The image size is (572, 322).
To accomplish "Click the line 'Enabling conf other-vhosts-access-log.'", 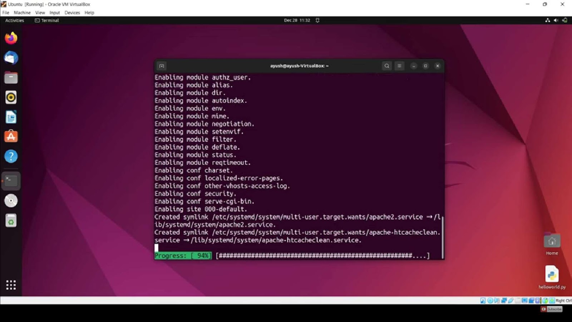I will [x=222, y=186].
